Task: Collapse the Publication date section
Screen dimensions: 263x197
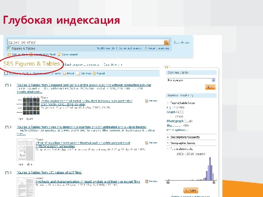Action: point(168,149)
